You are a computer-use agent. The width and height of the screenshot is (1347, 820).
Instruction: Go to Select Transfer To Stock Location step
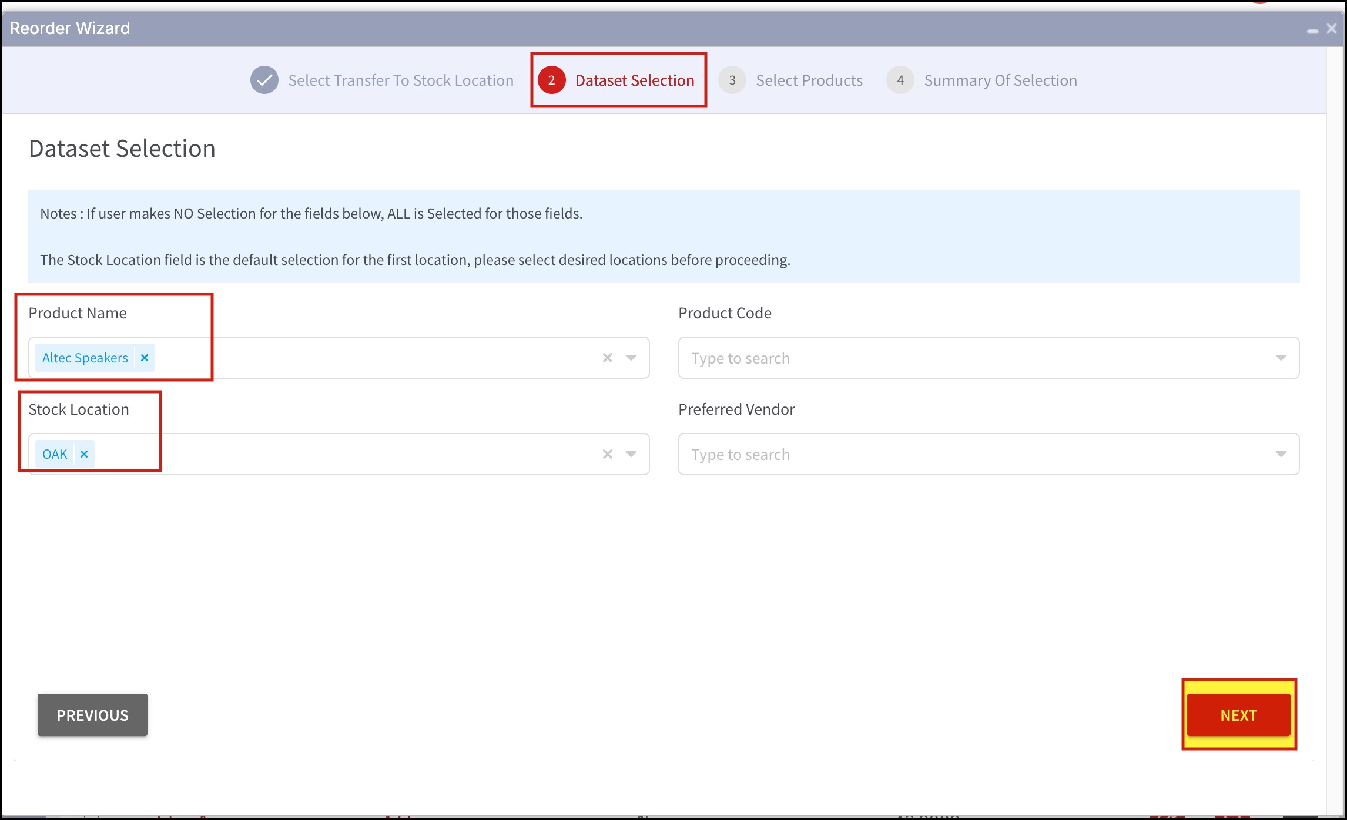point(400,80)
